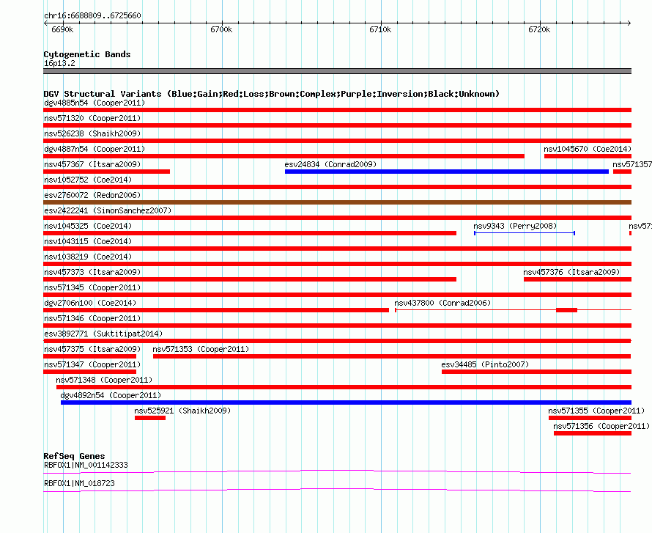The image size is (652, 533).
Task: Click the thick red block on nsv437800 line
Action: click(567, 310)
